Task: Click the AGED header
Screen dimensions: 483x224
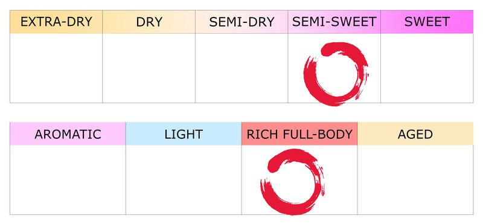Action: tap(415, 133)
